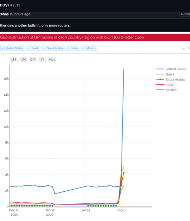Viewport: 190px width, 221px height.
Task: Toggle India line in legend
Action: (169, 85)
